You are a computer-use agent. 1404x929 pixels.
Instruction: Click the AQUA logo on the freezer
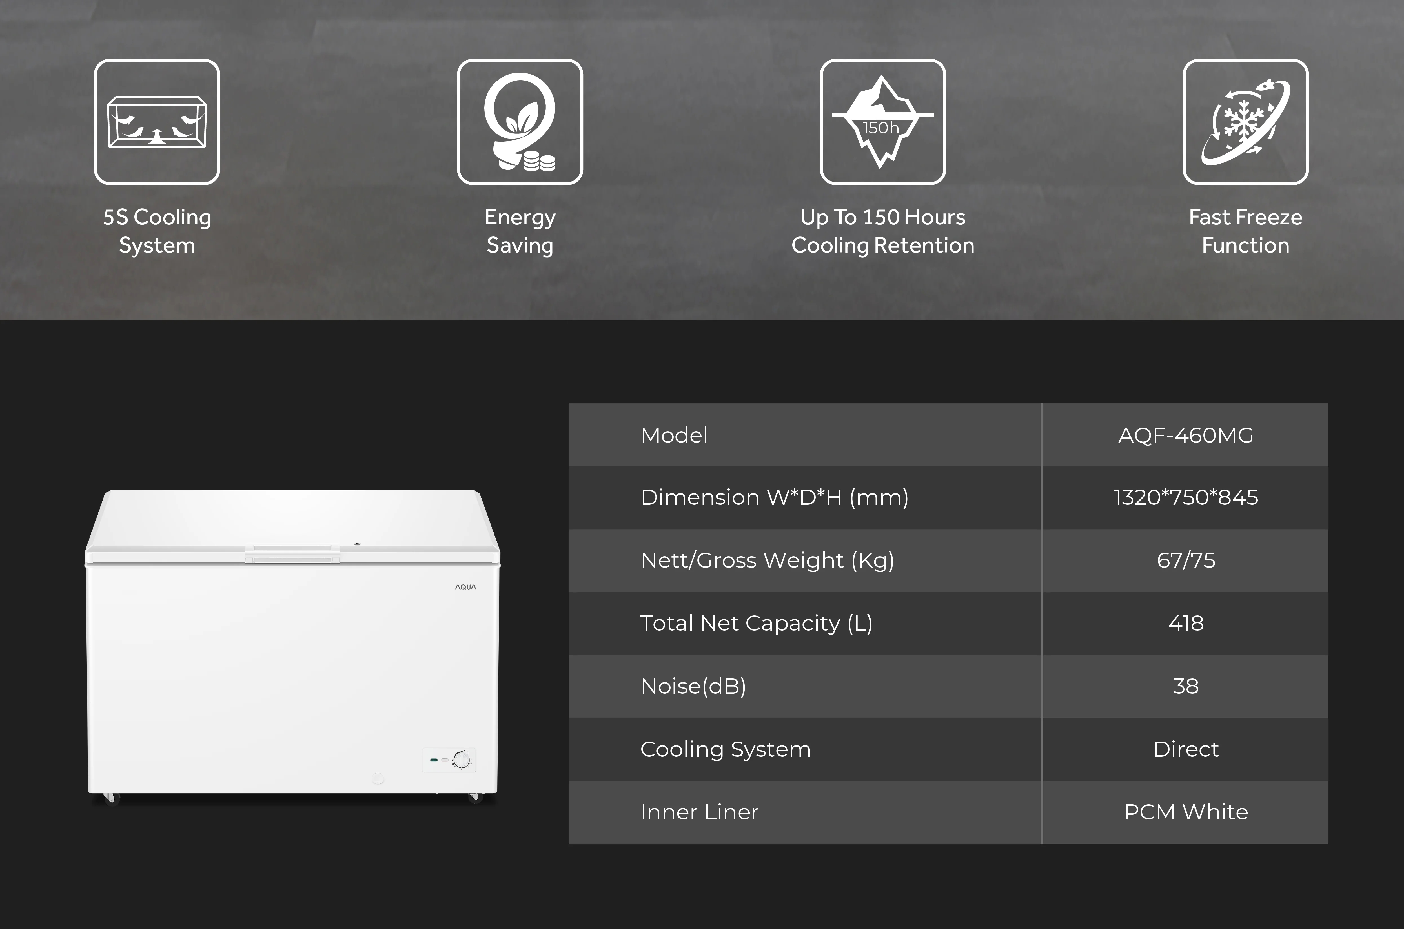tap(465, 587)
